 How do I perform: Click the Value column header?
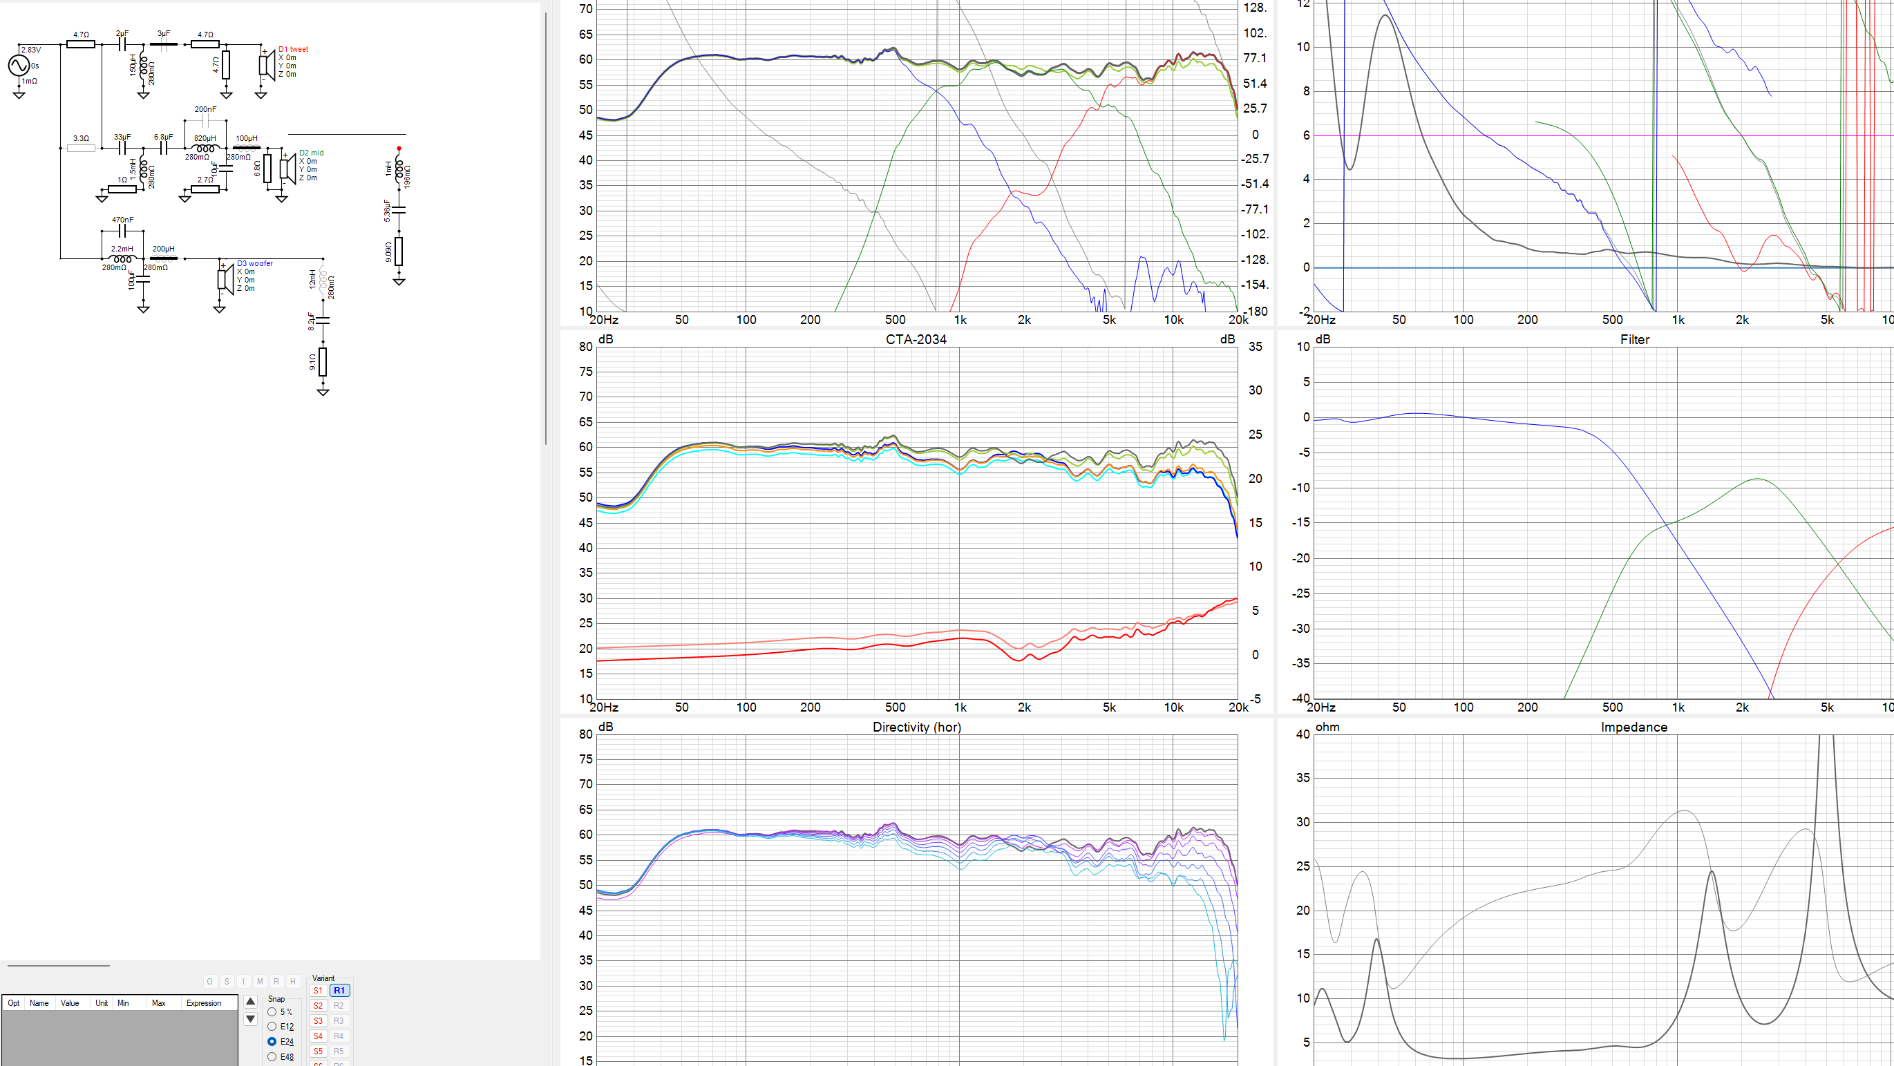pos(70,1002)
